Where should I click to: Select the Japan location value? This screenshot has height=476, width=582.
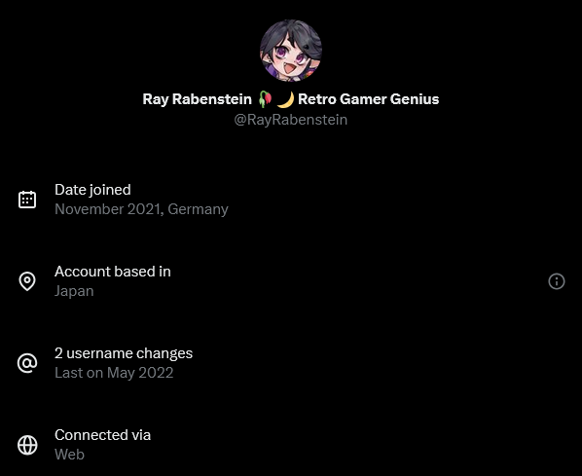click(x=74, y=291)
